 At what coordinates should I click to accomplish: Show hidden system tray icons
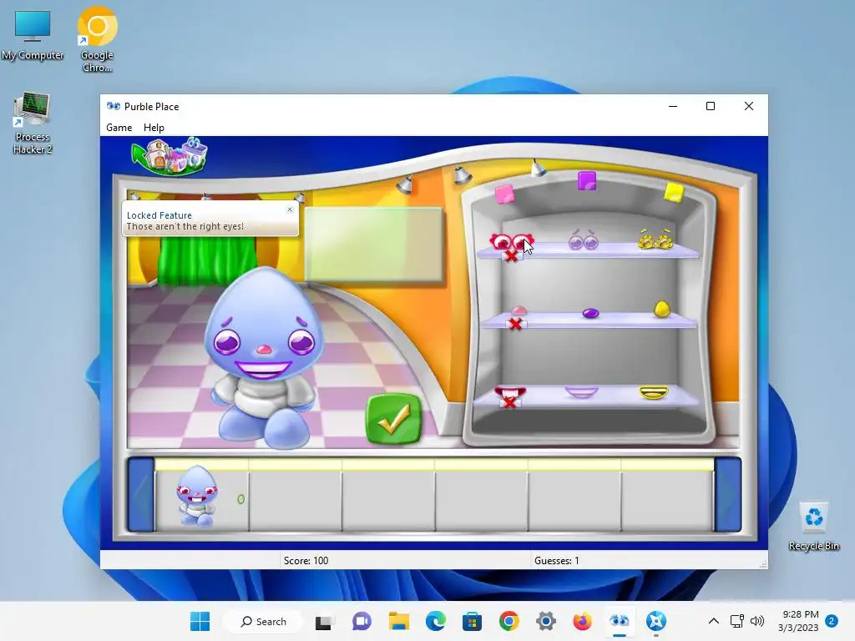713,621
